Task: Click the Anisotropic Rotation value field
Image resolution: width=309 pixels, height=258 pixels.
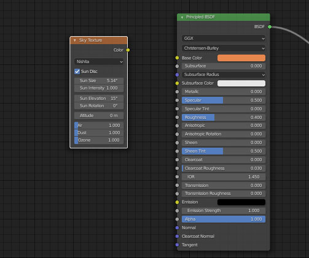Action: (x=224, y=134)
